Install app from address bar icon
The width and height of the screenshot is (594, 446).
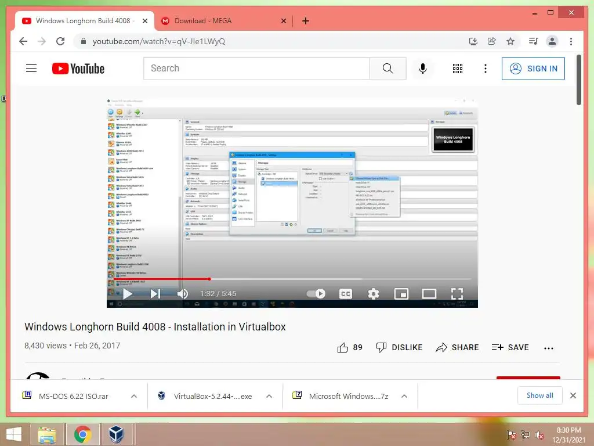click(473, 41)
